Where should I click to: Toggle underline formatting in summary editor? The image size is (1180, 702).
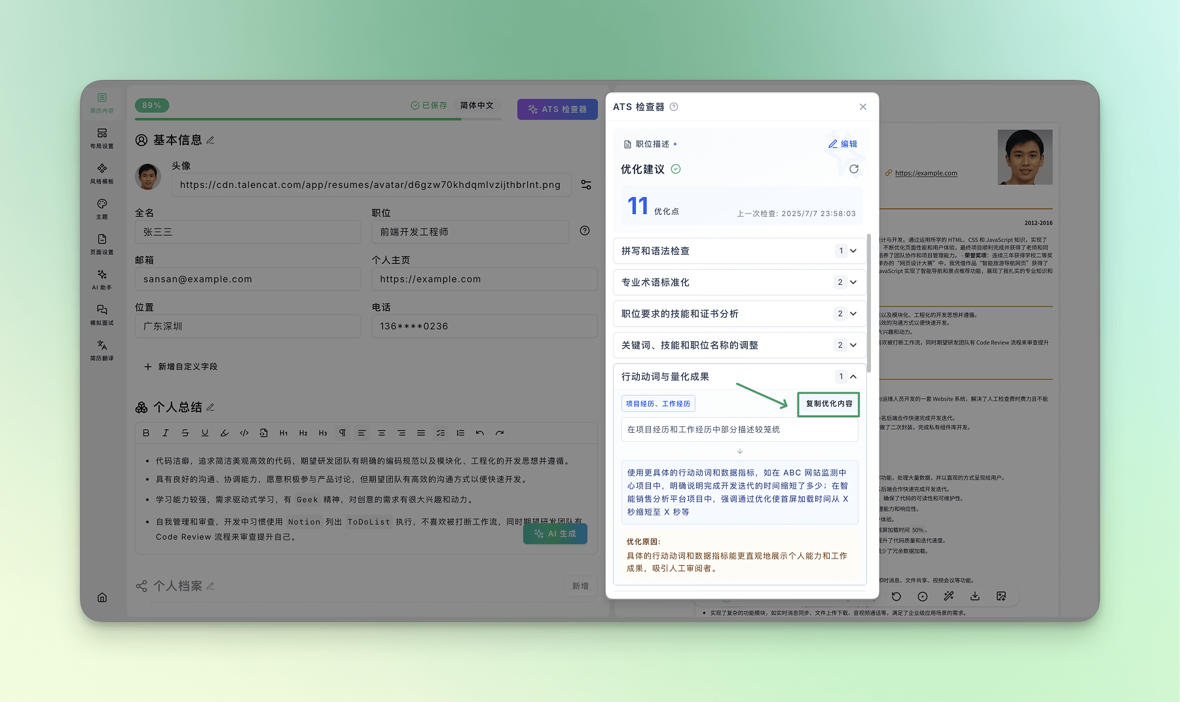[205, 433]
